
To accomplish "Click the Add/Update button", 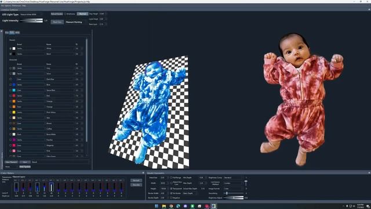I will click(x=25, y=167).
